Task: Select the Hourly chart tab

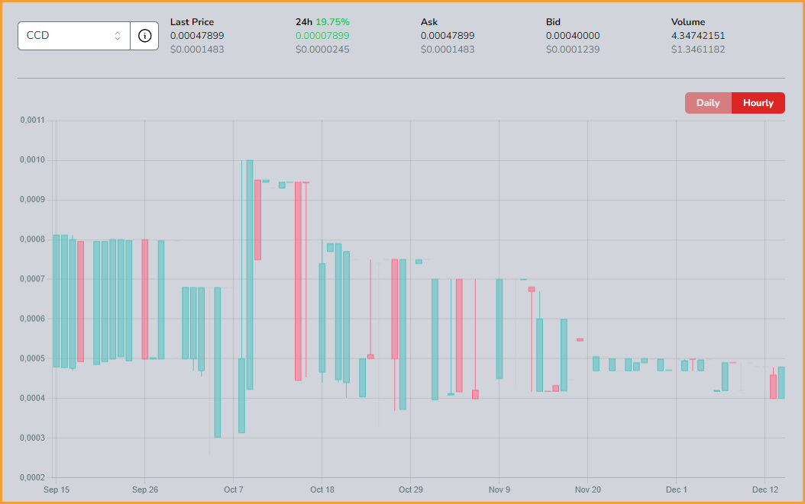Action: pyautogui.click(x=758, y=103)
